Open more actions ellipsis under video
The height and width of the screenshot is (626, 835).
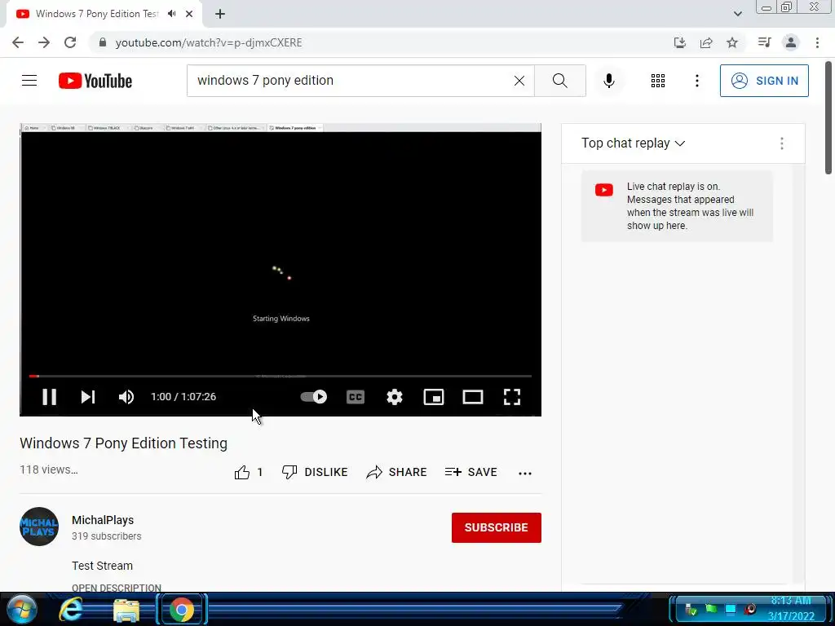coord(525,473)
